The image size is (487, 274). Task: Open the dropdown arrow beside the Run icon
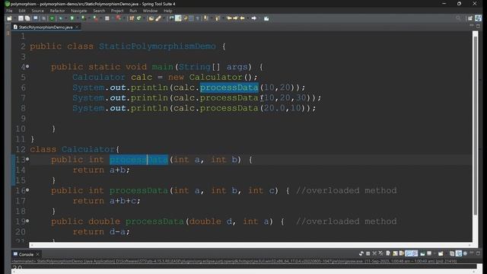[x=77, y=18]
